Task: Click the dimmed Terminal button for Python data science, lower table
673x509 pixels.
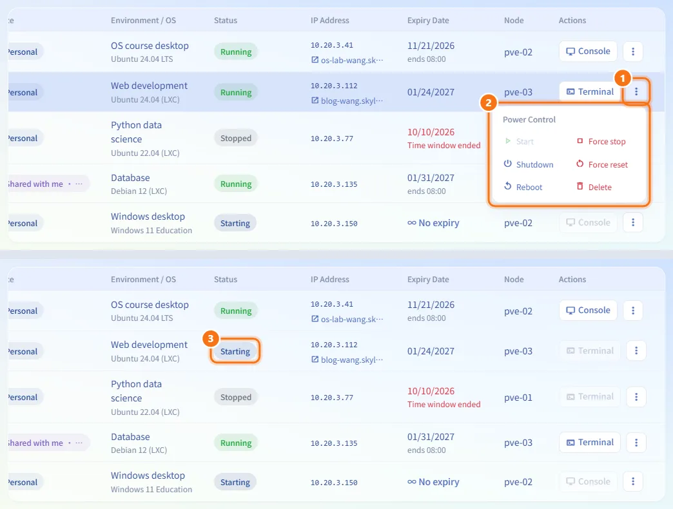Action: [x=590, y=397]
